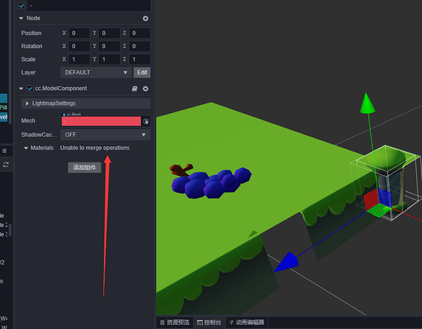Click the Scale X field

pyautogui.click(x=79, y=59)
